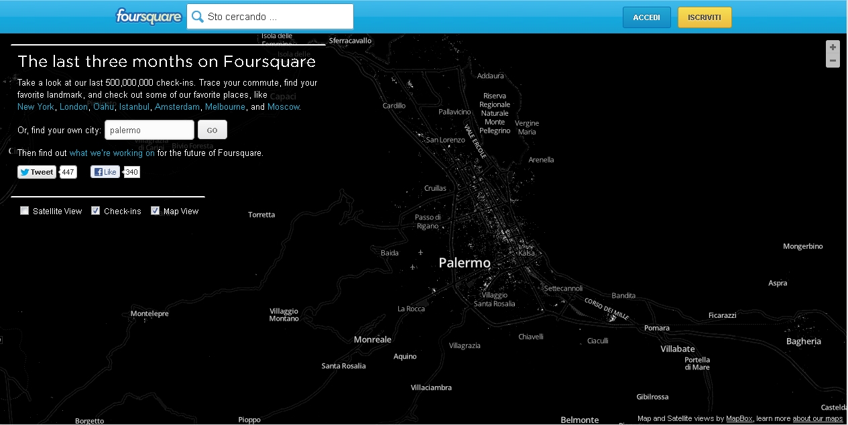The height and width of the screenshot is (425, 848).
Task: Select the Bagheria map label
Action: pos(804,341)
